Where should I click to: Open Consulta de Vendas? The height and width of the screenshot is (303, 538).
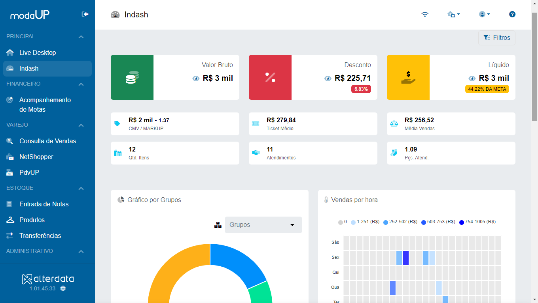pos(47,141)
